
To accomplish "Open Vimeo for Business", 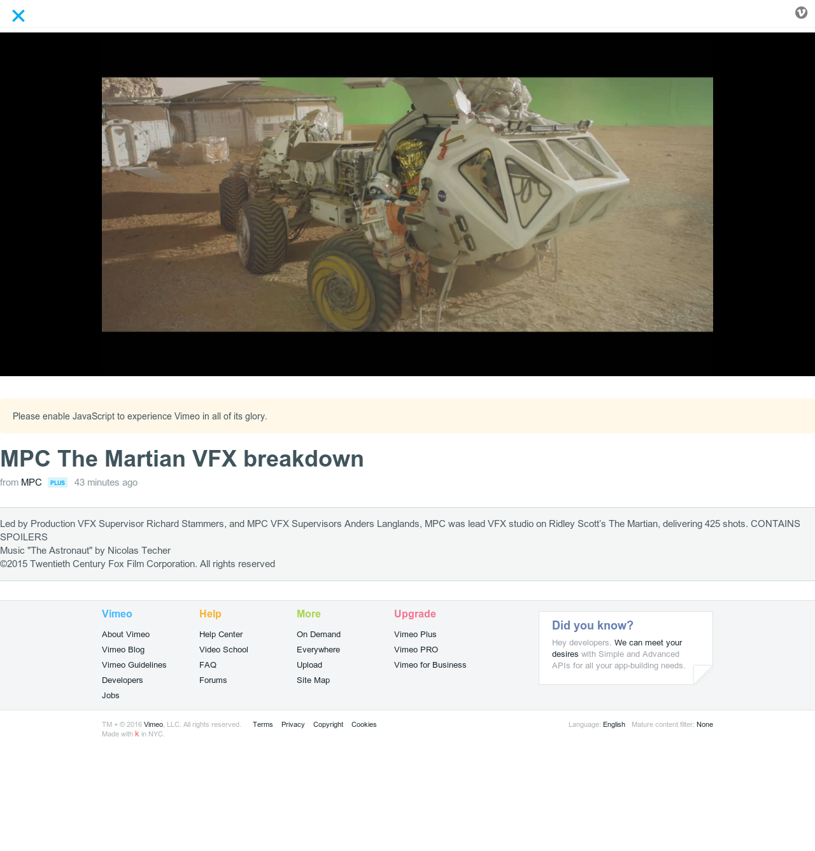I will (430, 665).
